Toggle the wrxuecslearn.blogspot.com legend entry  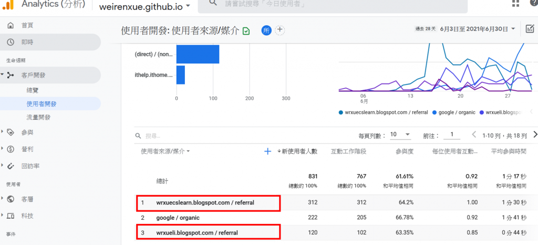(x=383, y=112)
